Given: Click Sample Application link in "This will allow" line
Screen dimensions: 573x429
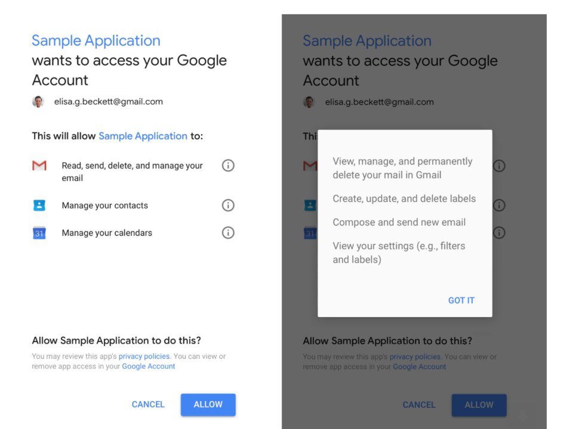Looking at the screenshot, I should 143,136.
